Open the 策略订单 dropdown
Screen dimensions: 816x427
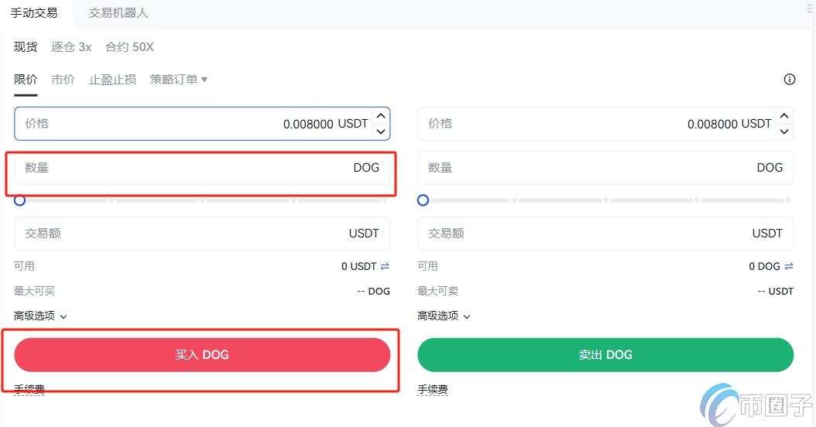point(179,80)
